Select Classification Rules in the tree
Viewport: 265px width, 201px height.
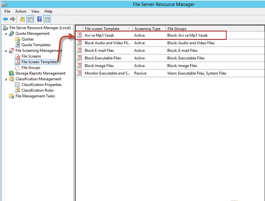coord(38,91)
